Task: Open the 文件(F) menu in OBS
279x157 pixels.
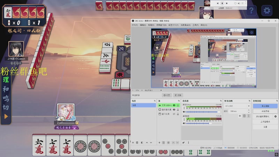Action: [135, 25]
